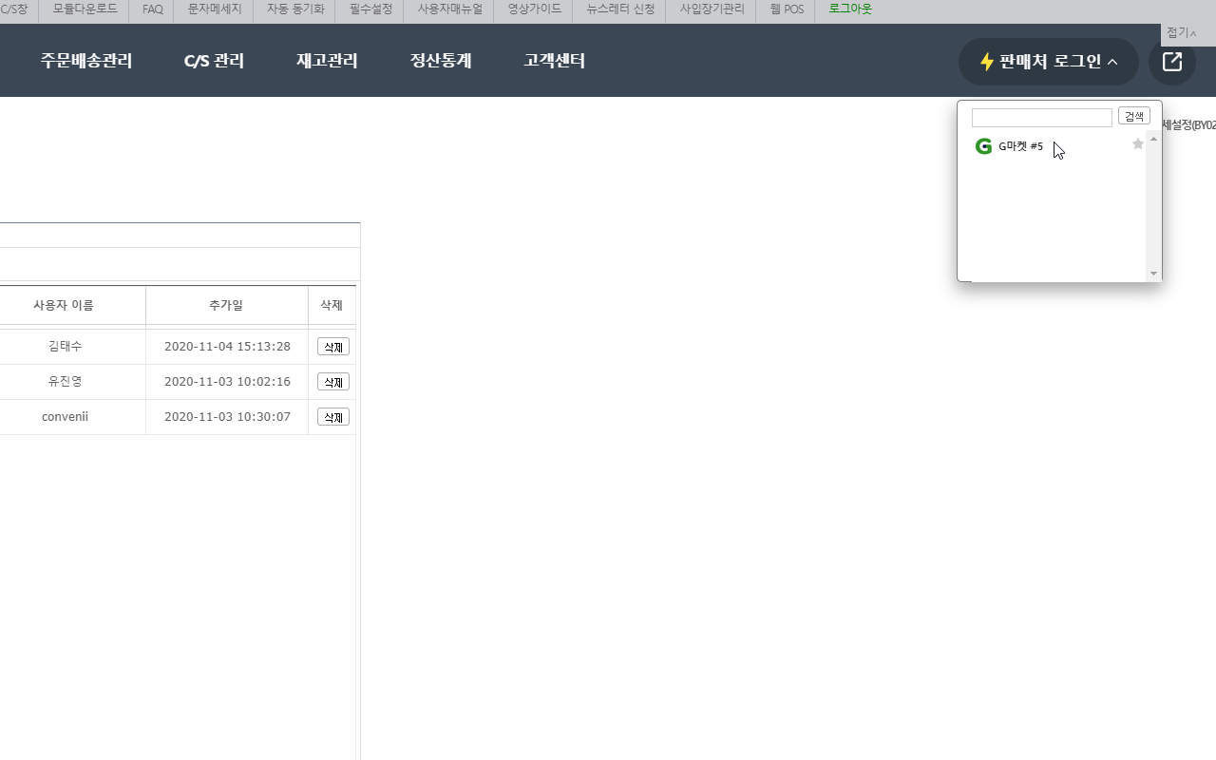Click the name 김태수 cell
This screenshot has width=1216, height=760.
[65, 347]
